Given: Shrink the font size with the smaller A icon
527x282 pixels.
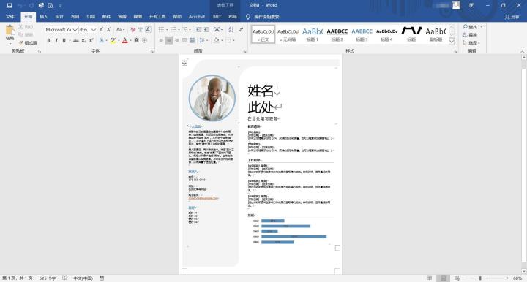Looking at the screenshot, I should (x=108, y=30).
